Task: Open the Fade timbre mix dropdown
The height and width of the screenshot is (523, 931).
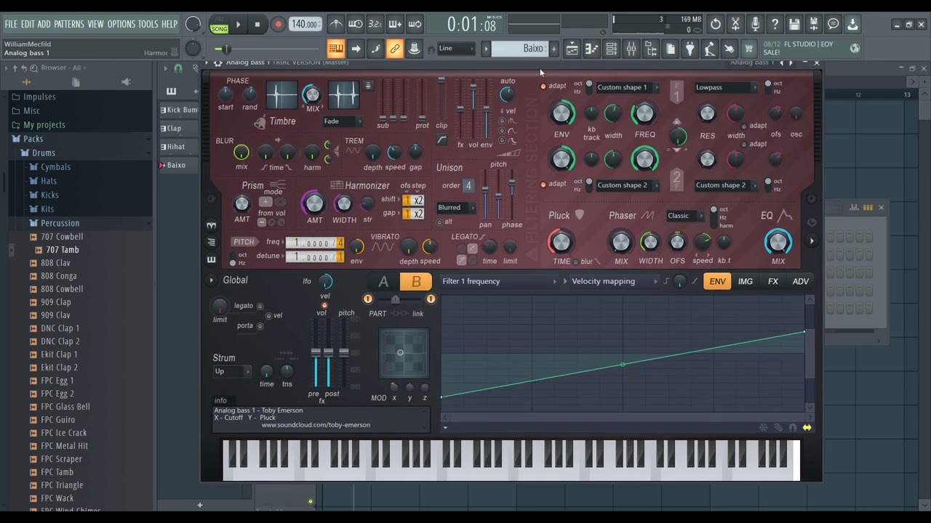Action: coord(343,121)
